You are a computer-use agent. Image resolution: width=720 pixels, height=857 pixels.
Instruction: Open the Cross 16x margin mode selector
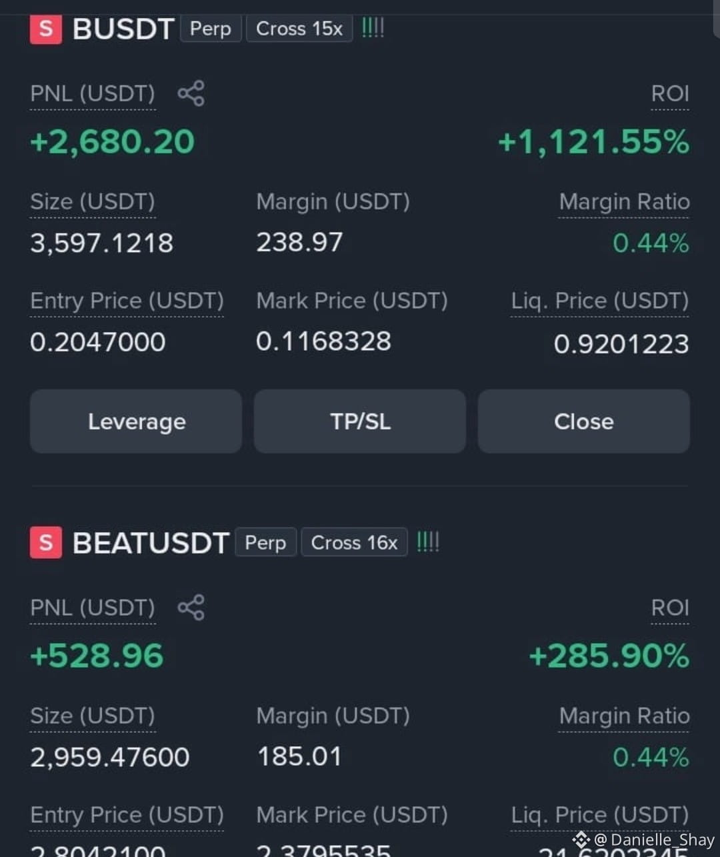(354, 542)
